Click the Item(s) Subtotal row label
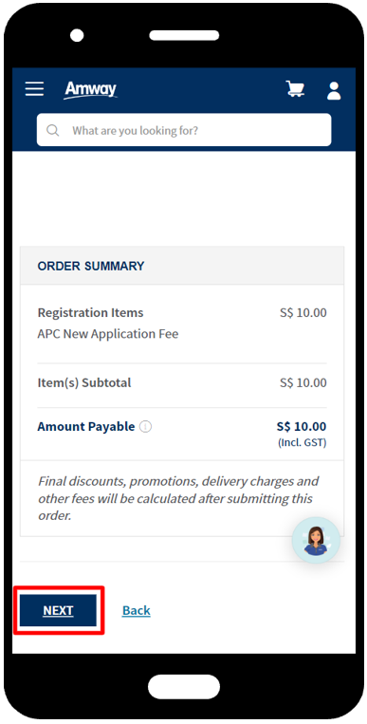 point(84,382)
